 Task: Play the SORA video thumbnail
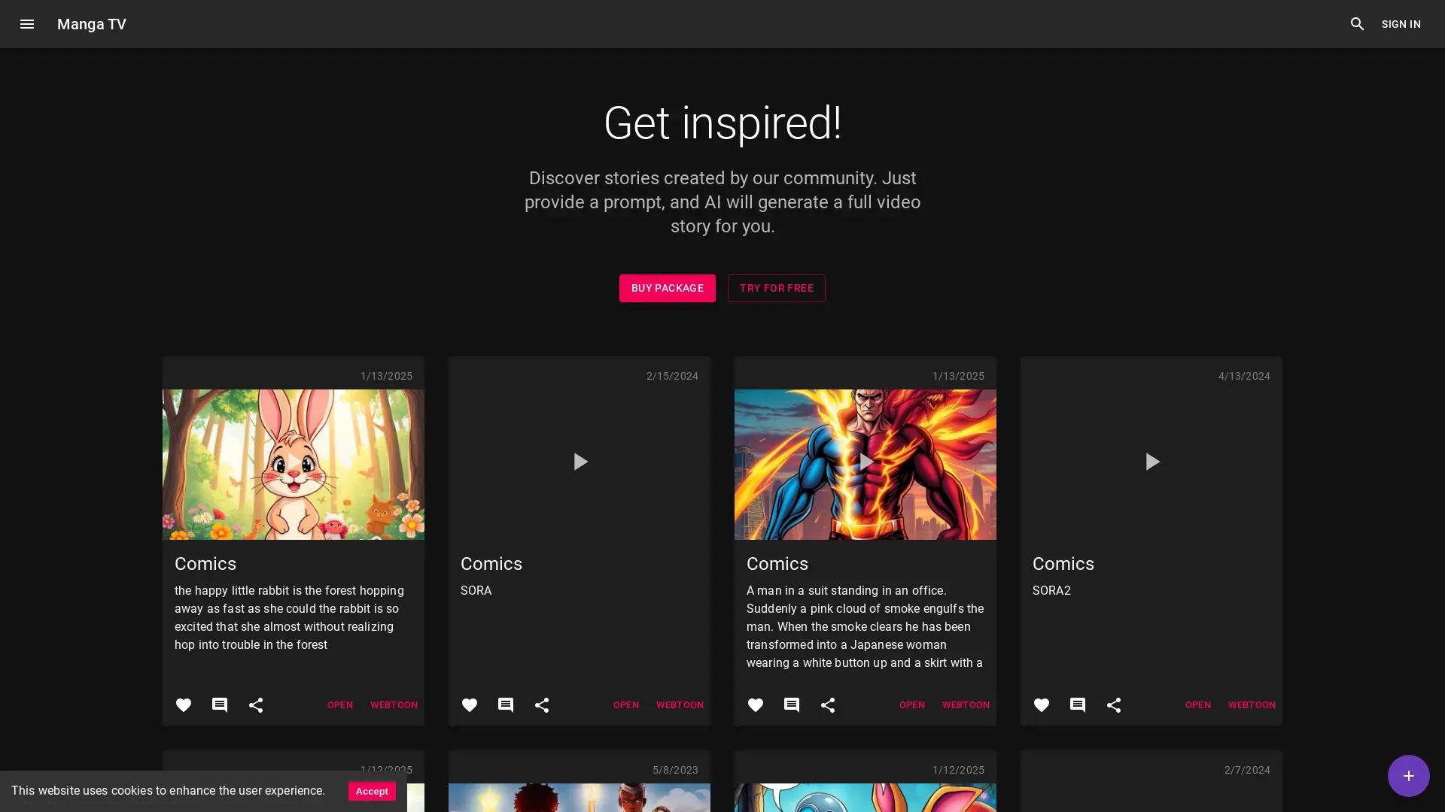[579, 462]
